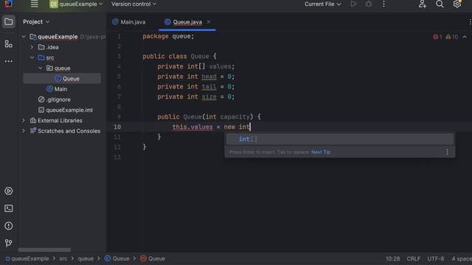Open Search Everywhere magnifier

tap(440, 4)
